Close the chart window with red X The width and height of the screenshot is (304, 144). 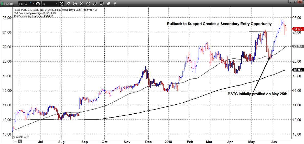point(300,2)
